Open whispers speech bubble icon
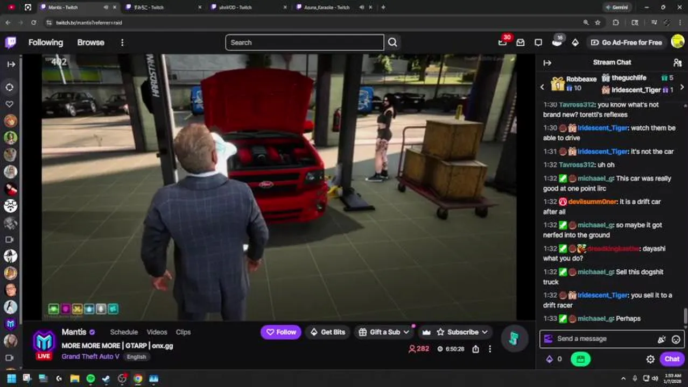The width and height of the screenshot is (688, 387). (x=538, y=42)
